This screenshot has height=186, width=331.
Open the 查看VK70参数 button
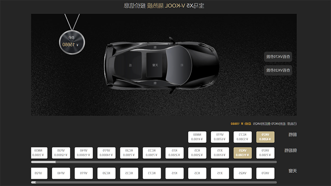pos(278,57)
